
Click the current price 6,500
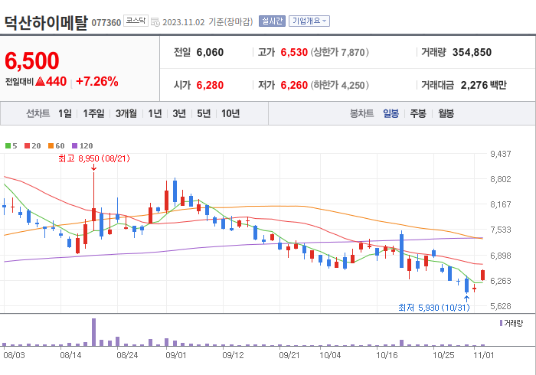[32, 60]
